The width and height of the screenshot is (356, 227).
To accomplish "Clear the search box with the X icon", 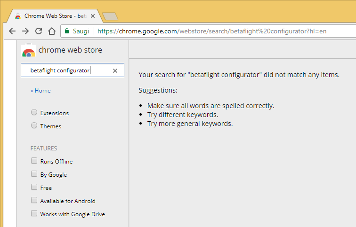I will pyautogui.click(x=115, y=70).
